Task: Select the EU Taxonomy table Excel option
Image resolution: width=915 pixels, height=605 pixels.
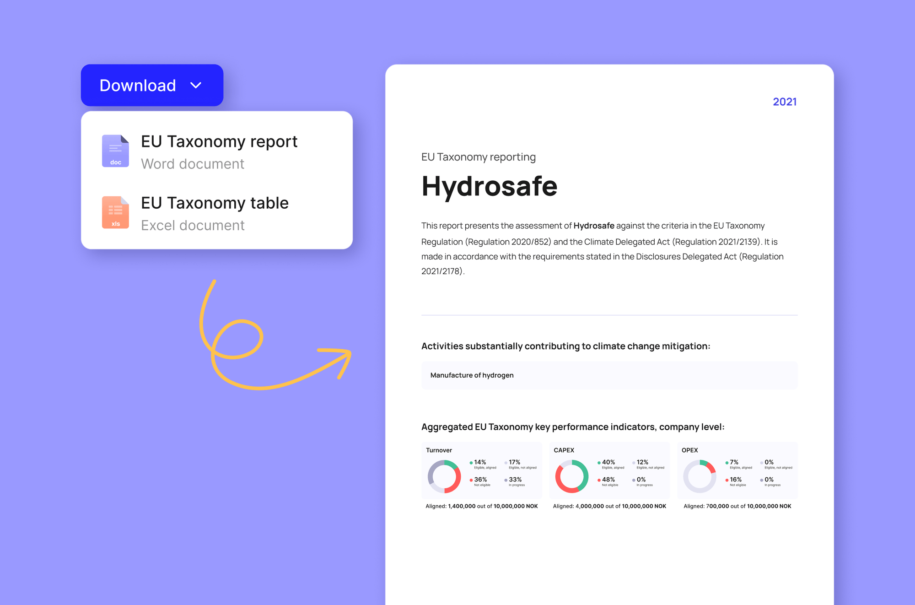Action: click(215, 203)
